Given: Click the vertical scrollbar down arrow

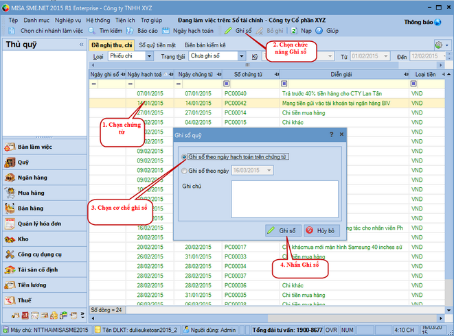Looking at the screenshot, I should click(449, 310).
